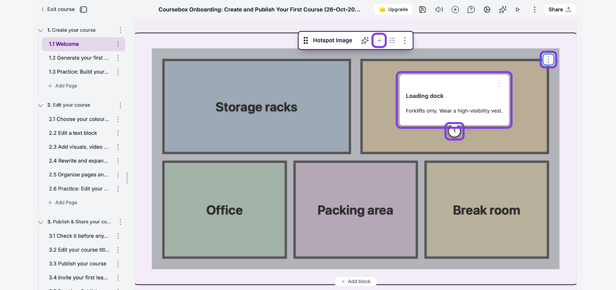This screenshot has height=290, width=616.
Task: Click the Upgrade button
Action: (393, 9)
